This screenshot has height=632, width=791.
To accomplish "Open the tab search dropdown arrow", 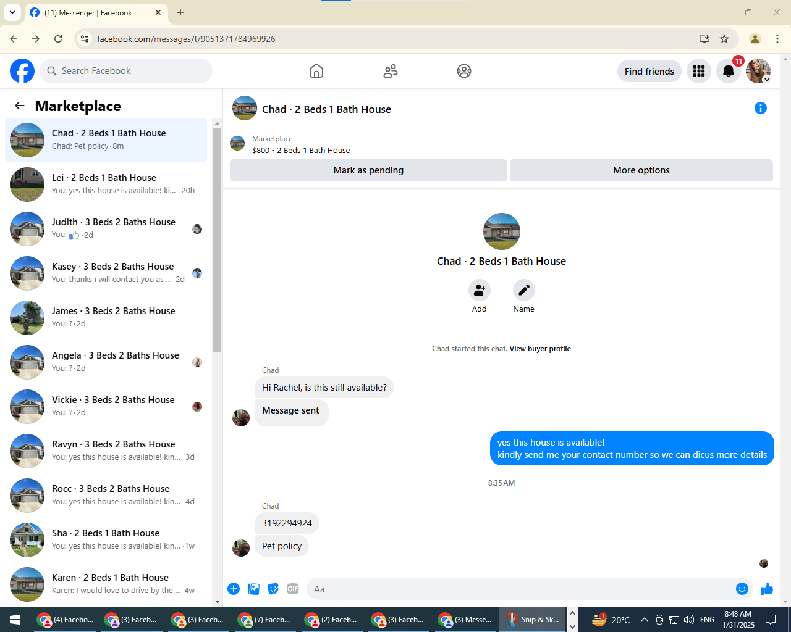I will (12, 12).
